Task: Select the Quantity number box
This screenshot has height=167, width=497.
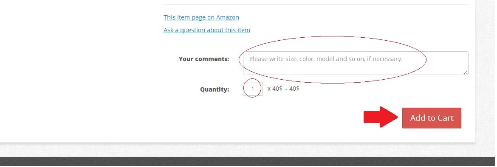Action: click(x=253, y=89)
